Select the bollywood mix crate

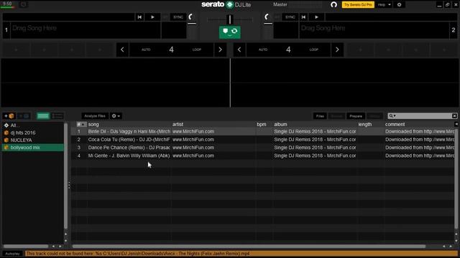(33, 148)
